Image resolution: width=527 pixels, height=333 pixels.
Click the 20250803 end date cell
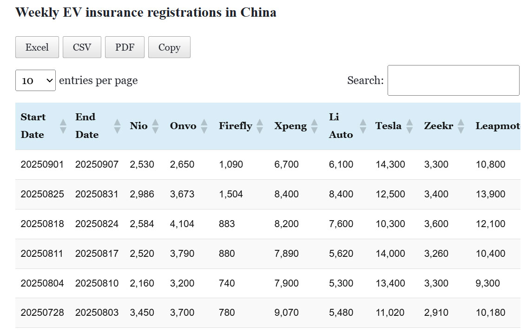[x=97, y=313]
